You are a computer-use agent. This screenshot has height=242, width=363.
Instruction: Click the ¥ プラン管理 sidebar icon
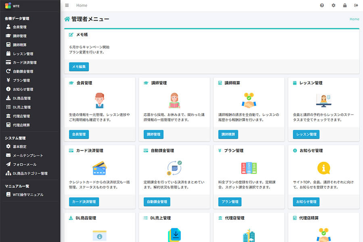pyautogui.click(x=9, y=80)
